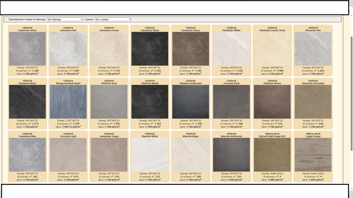Click the 'Limestone Taupe' product title link

pos(109,136)
